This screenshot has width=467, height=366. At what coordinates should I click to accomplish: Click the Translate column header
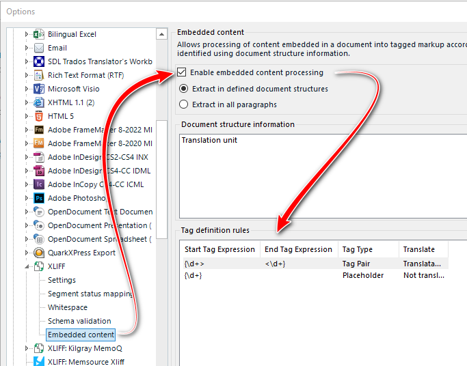pos(423,249)
